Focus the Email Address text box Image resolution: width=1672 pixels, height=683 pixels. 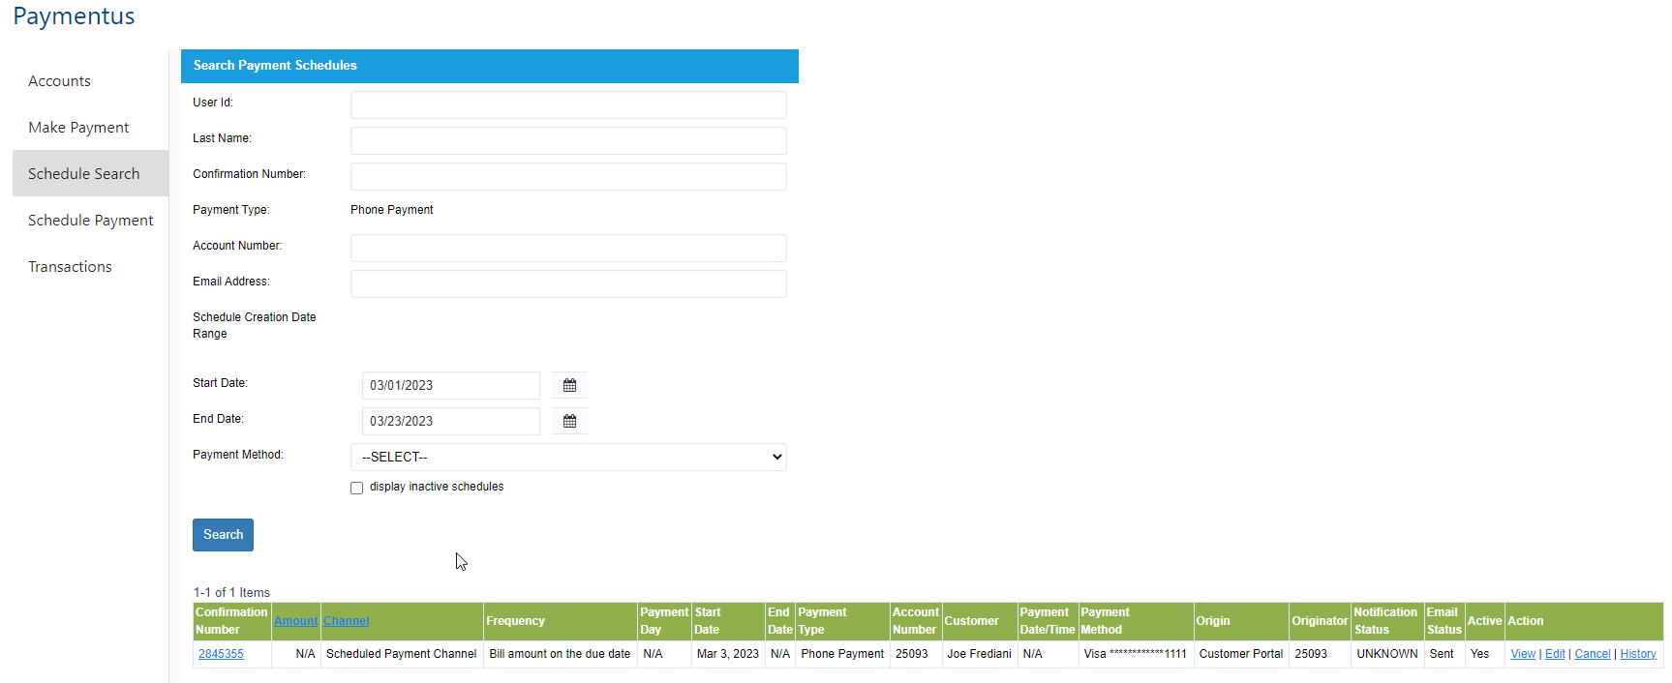[568, 283]
